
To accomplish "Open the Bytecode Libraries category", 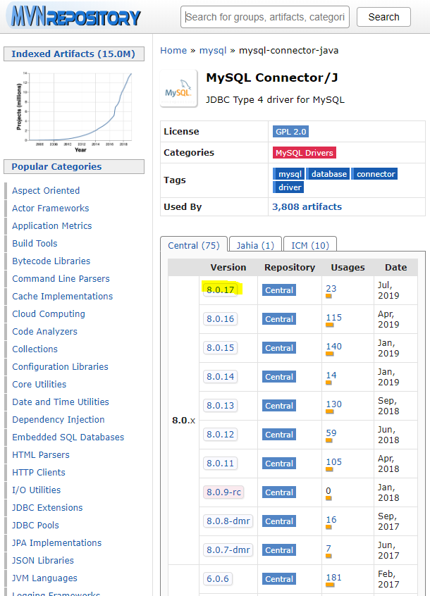I will point(51,261).
